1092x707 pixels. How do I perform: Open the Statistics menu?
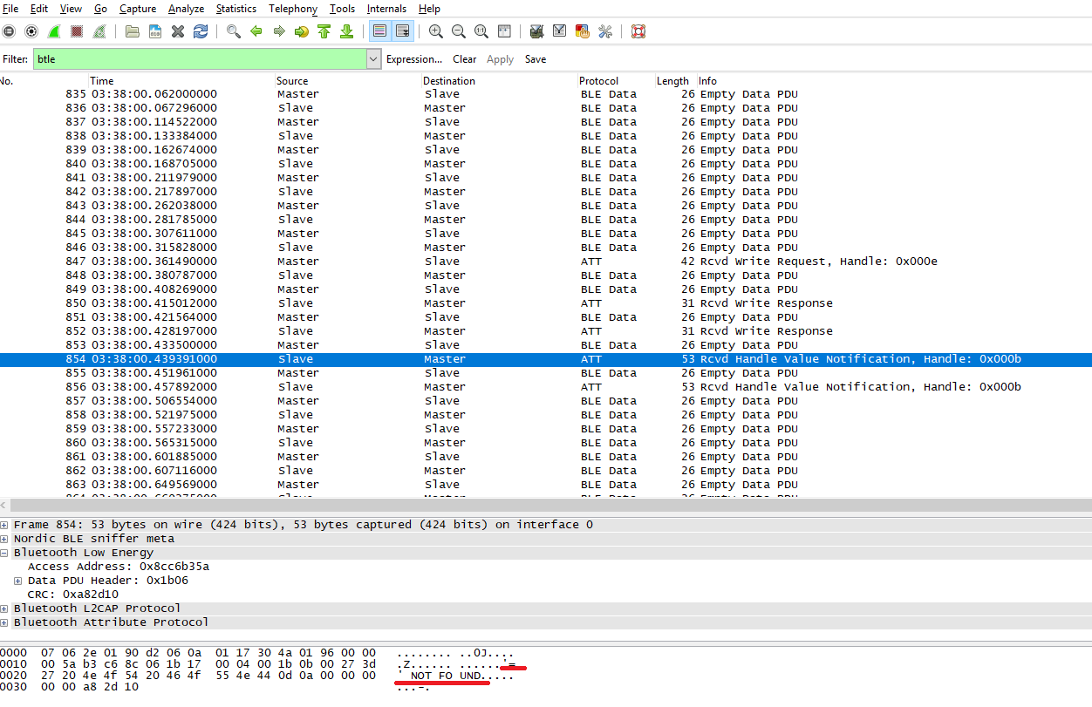pyautogui.click(x=235, y=9)
